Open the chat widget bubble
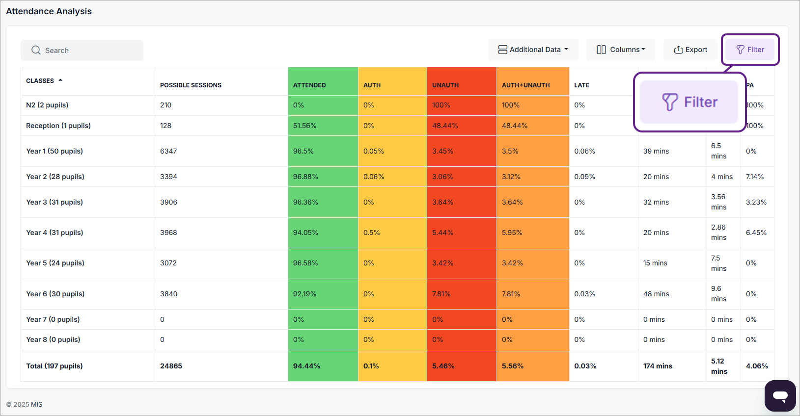800x416 pixels. point(780,395)
